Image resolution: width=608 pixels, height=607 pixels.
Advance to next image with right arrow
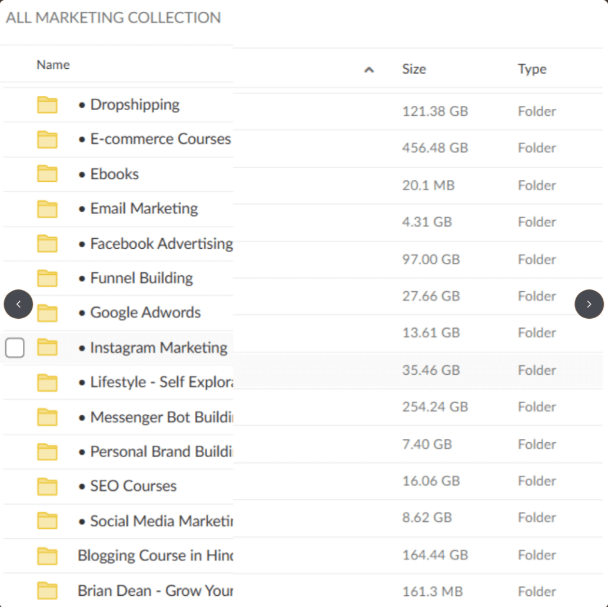[x=589, y=304]
